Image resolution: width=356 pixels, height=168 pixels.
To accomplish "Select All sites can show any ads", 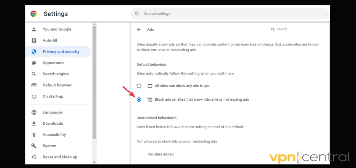I will pos(139,86).
